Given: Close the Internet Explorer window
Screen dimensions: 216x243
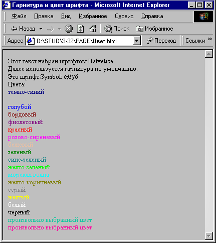Looking at the screenshot, I should tap(209, 5).
